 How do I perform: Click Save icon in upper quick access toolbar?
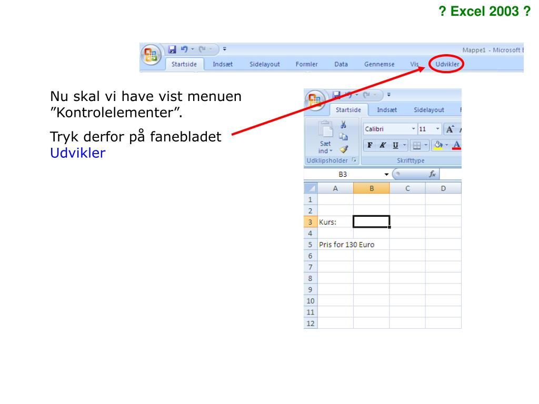tap(172, 49)
